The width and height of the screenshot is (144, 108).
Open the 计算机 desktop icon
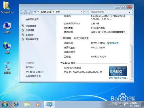(7, 28)
